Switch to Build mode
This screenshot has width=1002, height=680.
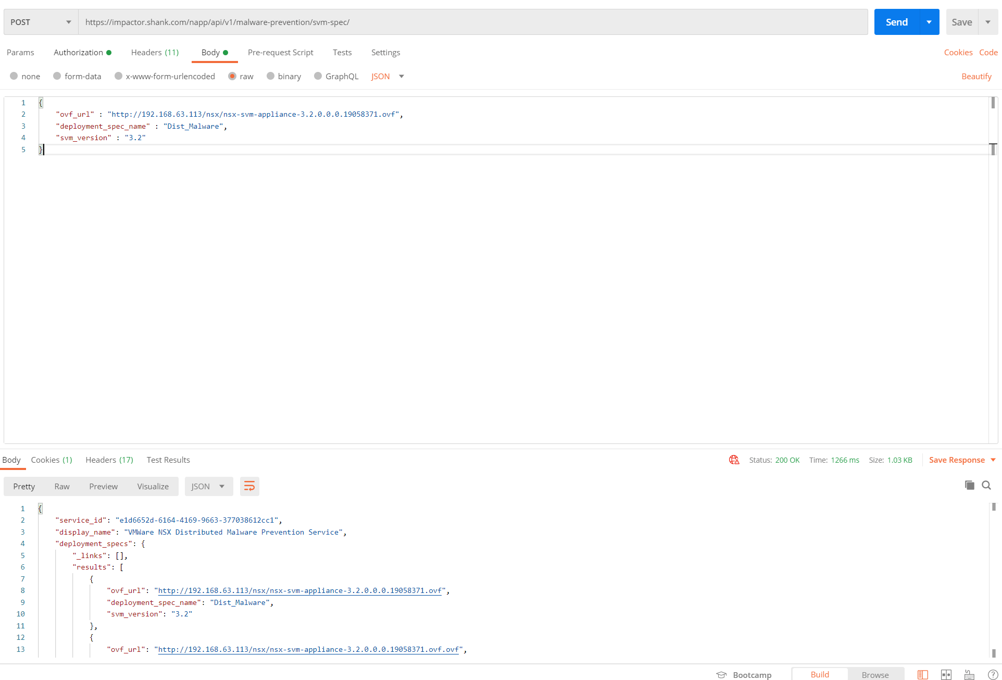point(819,674)
